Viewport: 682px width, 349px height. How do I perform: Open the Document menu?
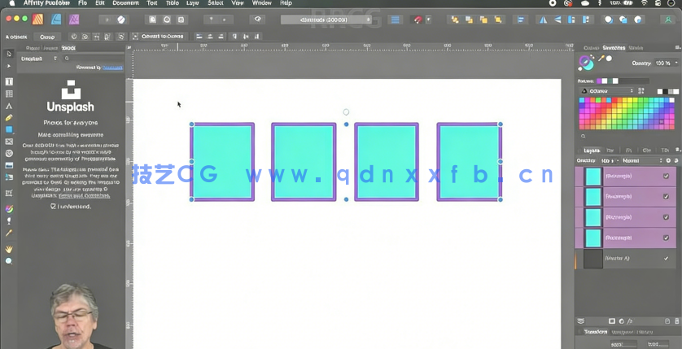pos(125,3)
